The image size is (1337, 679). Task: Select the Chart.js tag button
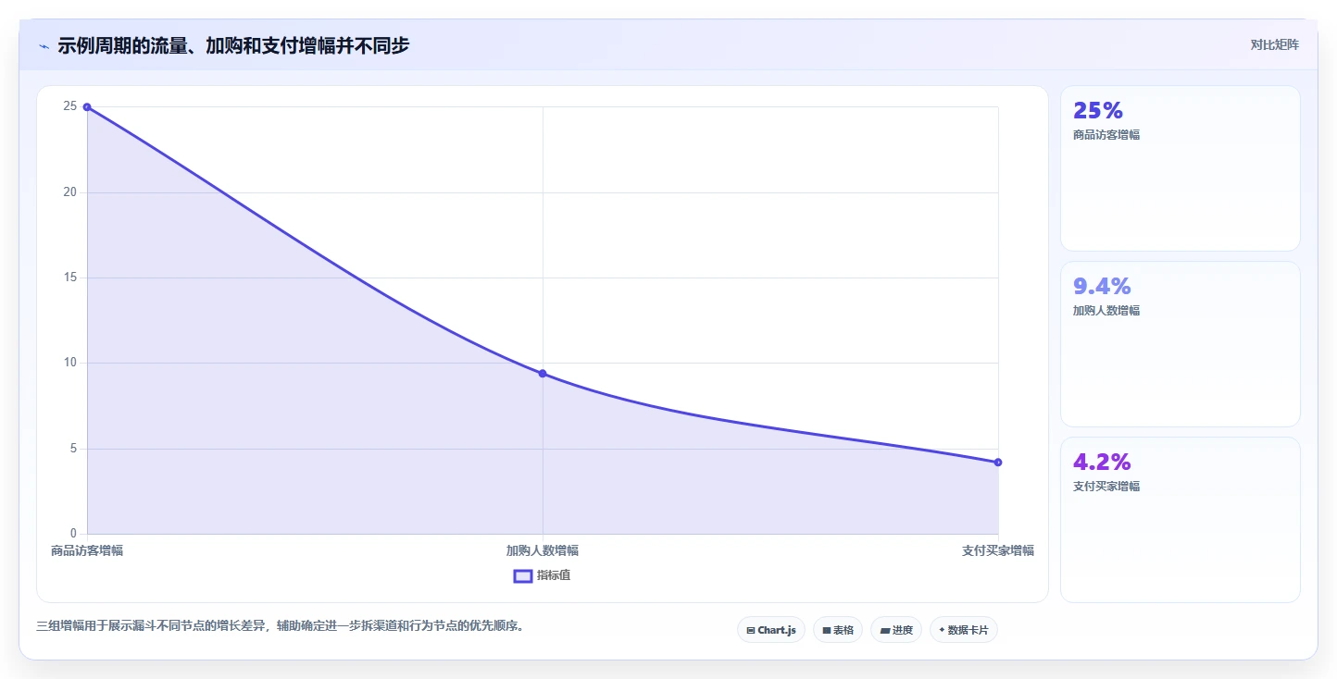pos(771,630)
